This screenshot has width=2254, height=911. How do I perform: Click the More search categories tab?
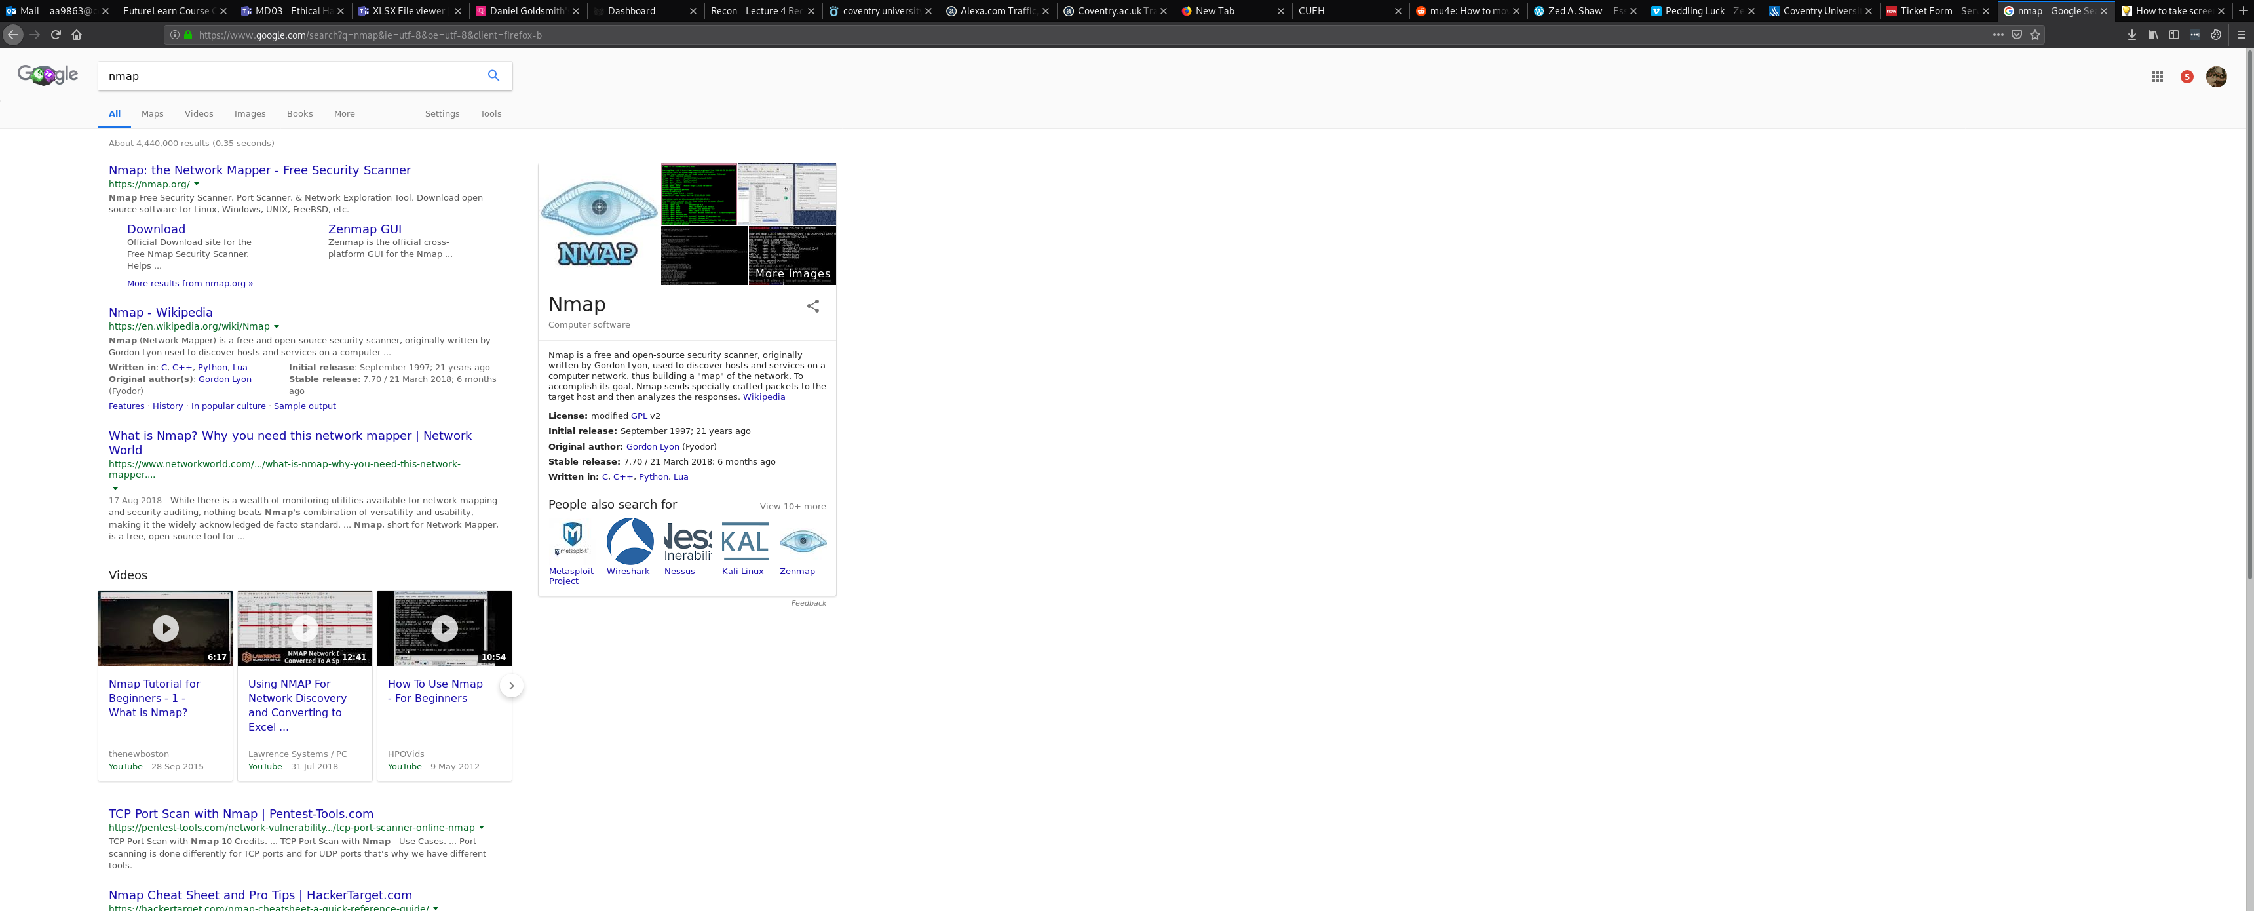click(x=342, y=113)
